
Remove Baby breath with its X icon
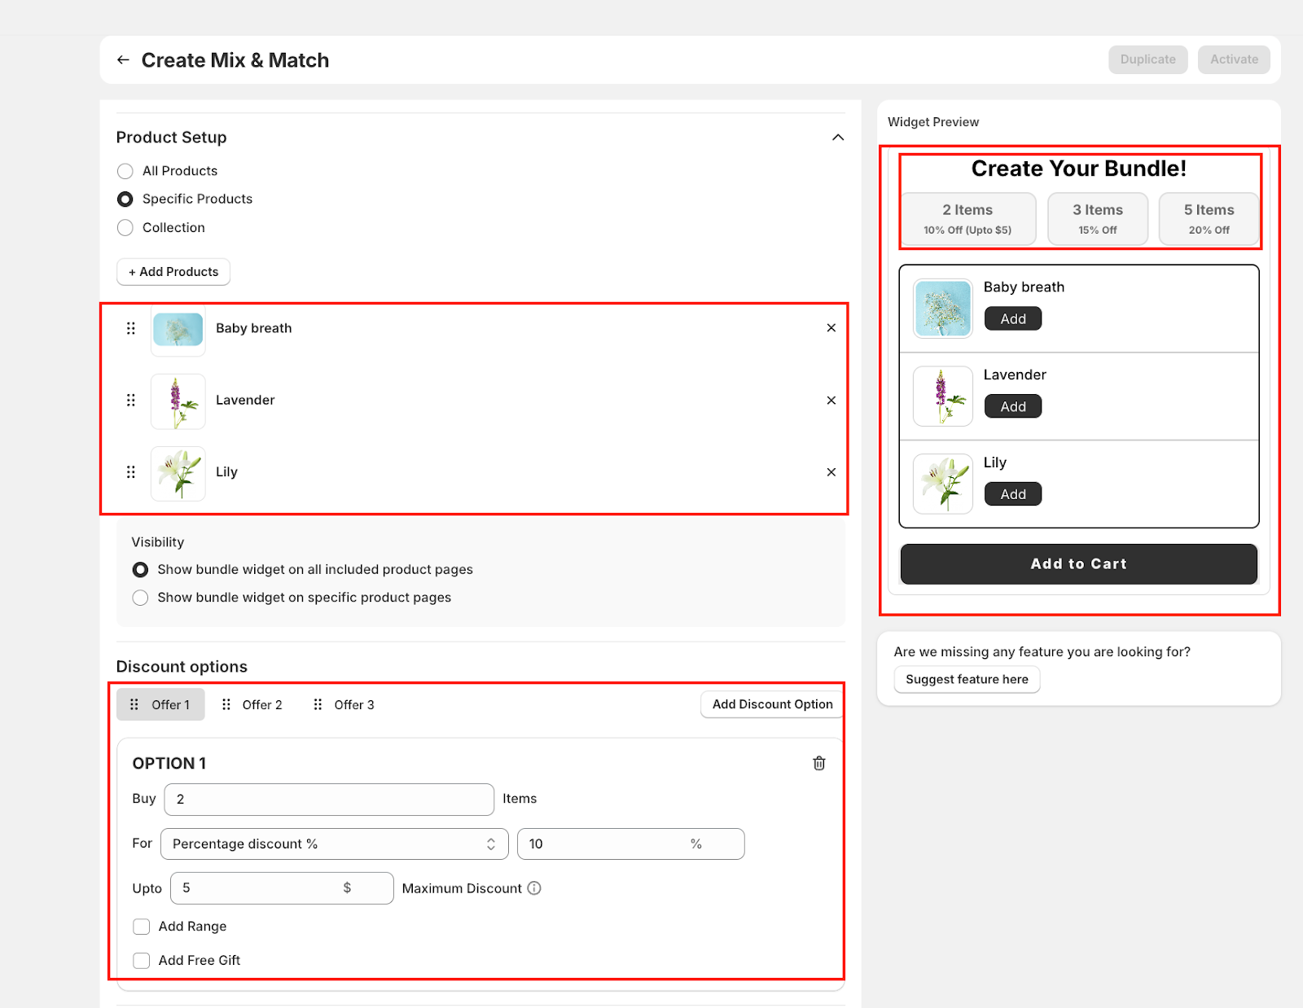(831, 328)
